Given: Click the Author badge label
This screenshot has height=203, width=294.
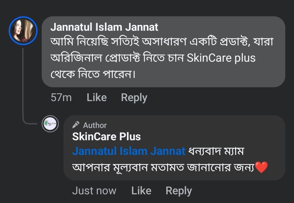Looking at the screenshot, I should (x=95, y=125).
